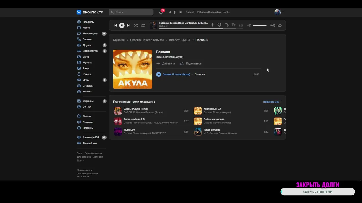Screen dimensions: 362x203
Task: Click the Маркет sidebar icon
Action: pyautogui.click(x=79, y=92)
